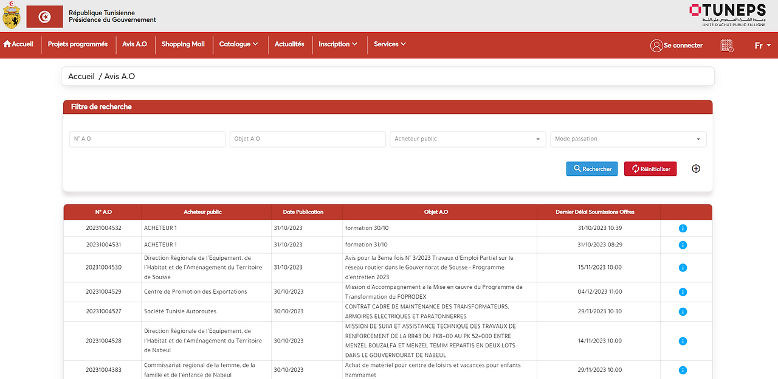Click the Tunisian coat of arms emblem

pos(11,16)
